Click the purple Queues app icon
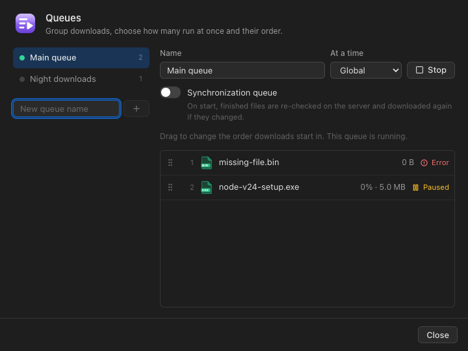Screen dimensions: 468x351 click(x=25, y=23)
